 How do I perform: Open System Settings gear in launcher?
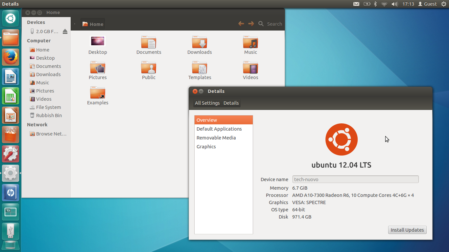[11, 173]
